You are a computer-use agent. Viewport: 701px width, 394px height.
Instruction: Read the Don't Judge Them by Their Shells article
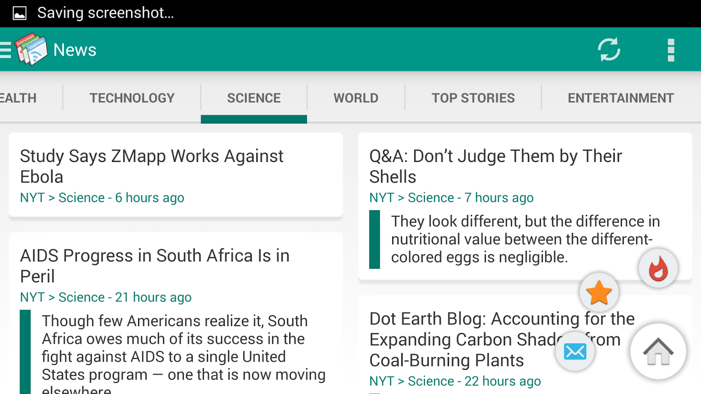[x=496, y=166]
